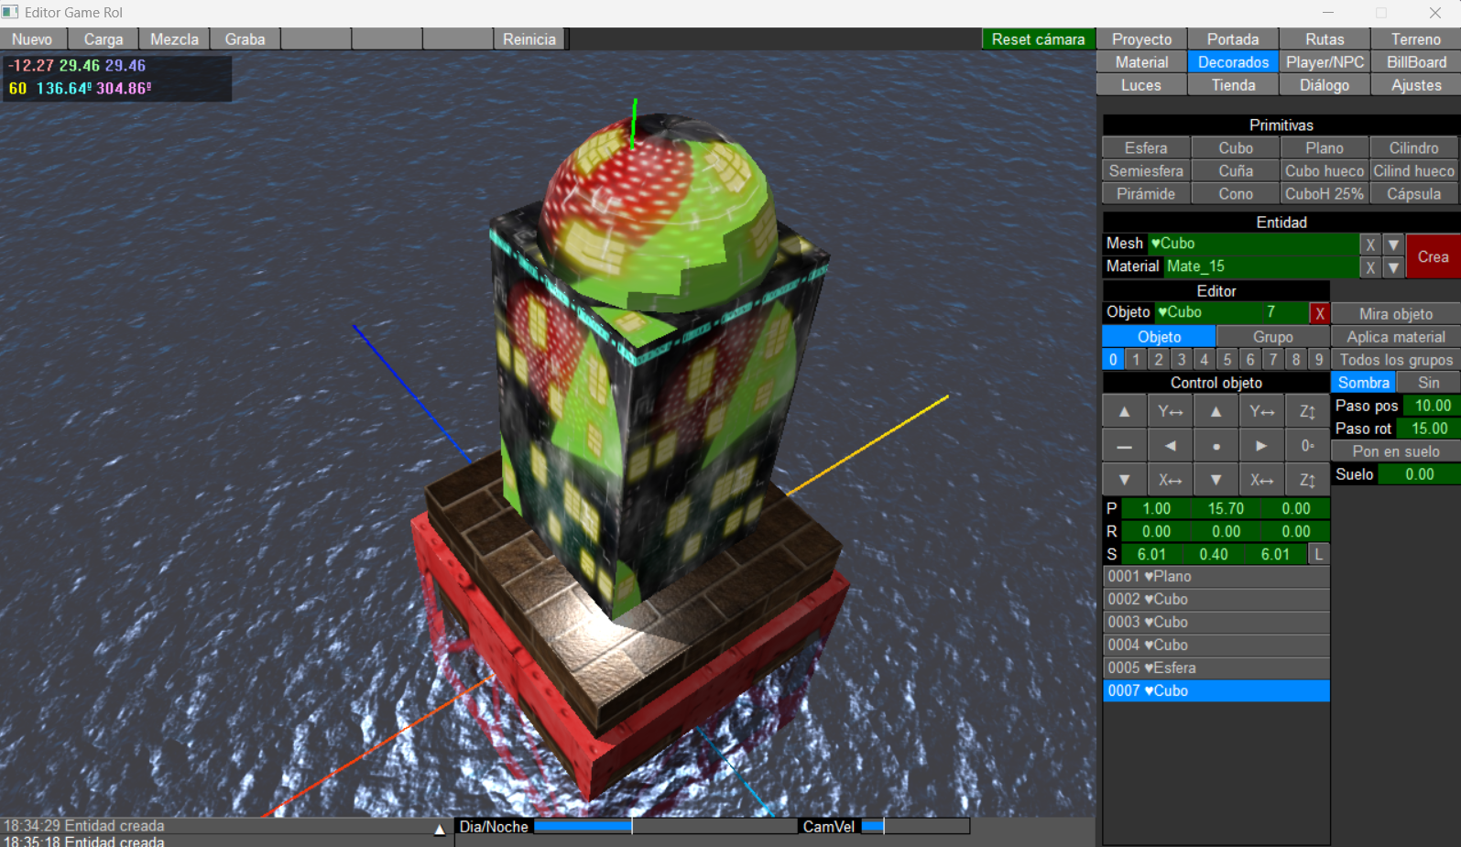Screen dimensions: 1461x847
Task: Click the L button beside scale values
Action: pyautogui.click(x=1318, y=554)
